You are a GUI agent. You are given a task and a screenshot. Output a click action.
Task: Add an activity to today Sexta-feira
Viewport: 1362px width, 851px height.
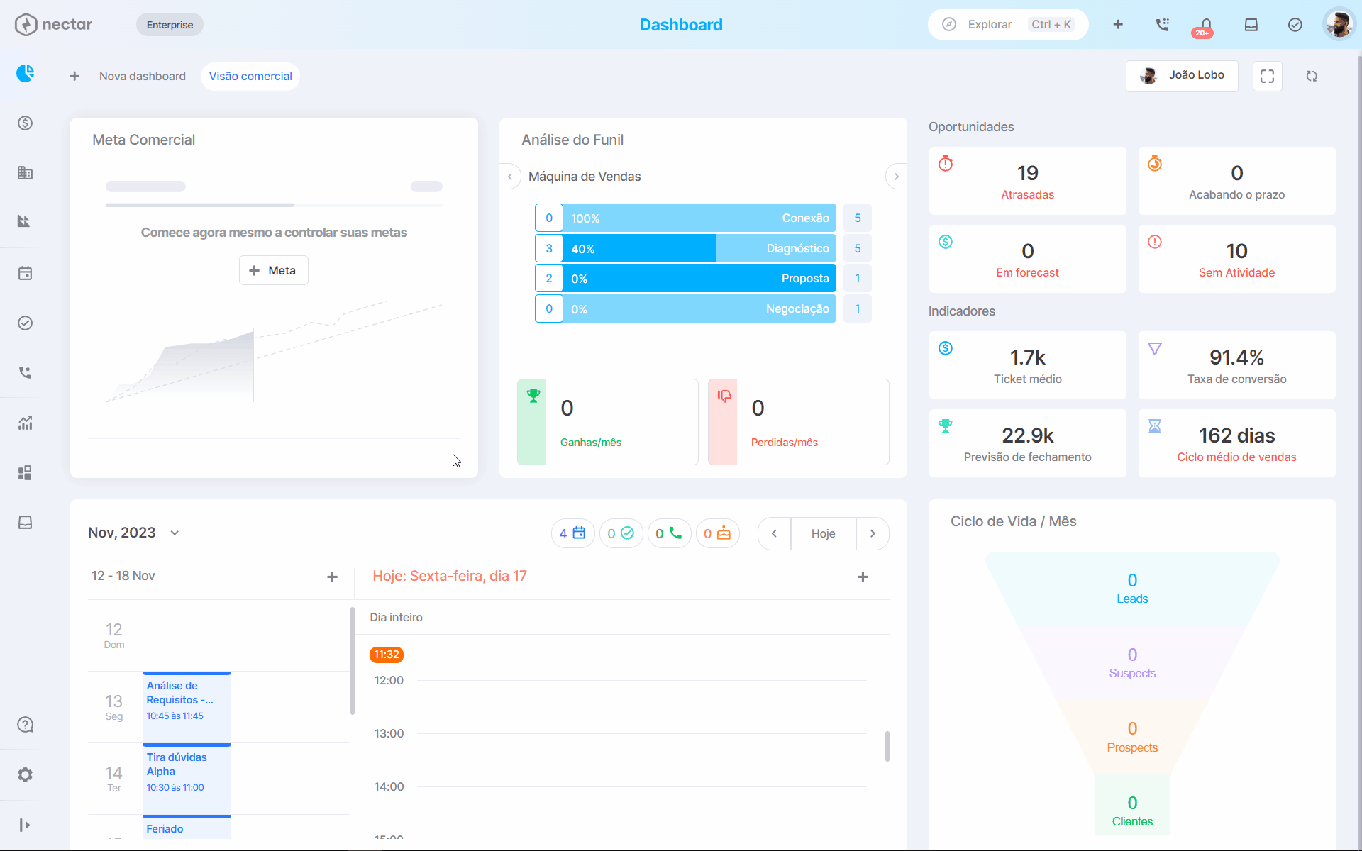click(x=863, y=577)
